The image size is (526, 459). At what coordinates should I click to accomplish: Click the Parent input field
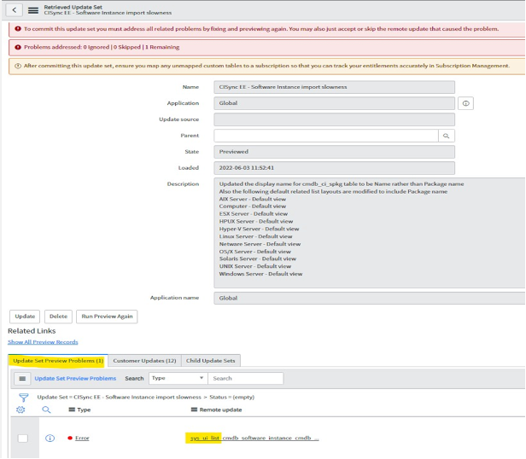(326, 136)
